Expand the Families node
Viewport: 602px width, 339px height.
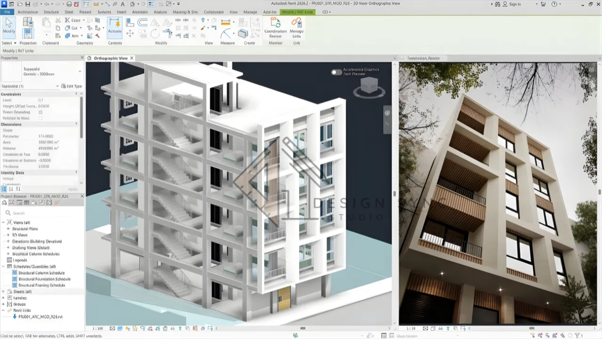(3, 298)
